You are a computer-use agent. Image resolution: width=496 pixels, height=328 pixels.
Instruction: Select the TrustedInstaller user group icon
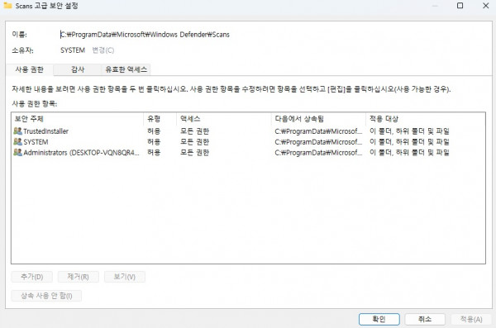point(17,131)
